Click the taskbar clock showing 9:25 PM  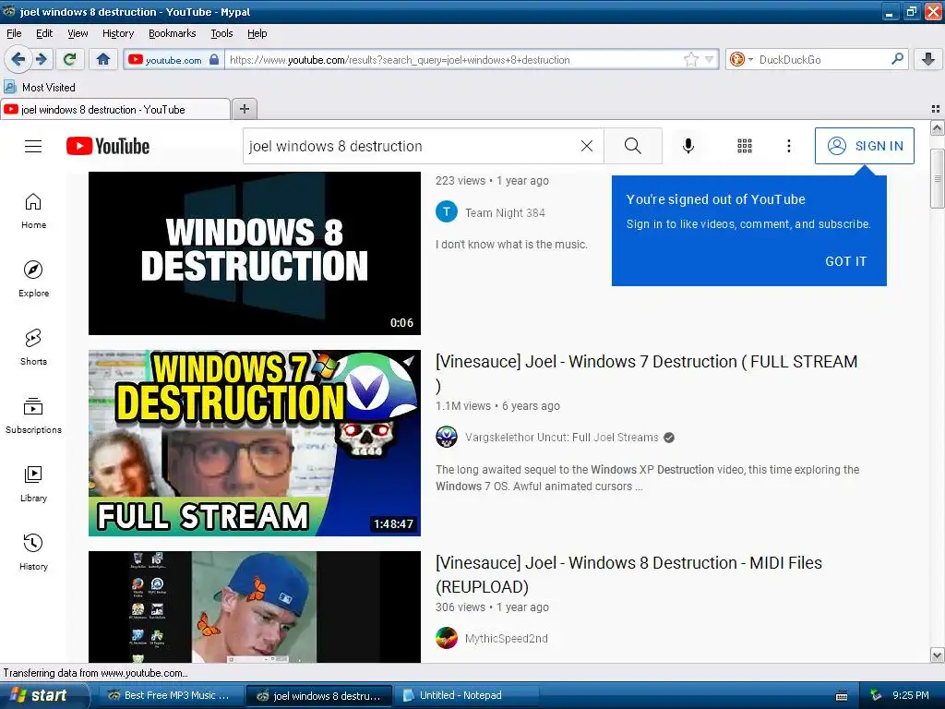(910, 695)
